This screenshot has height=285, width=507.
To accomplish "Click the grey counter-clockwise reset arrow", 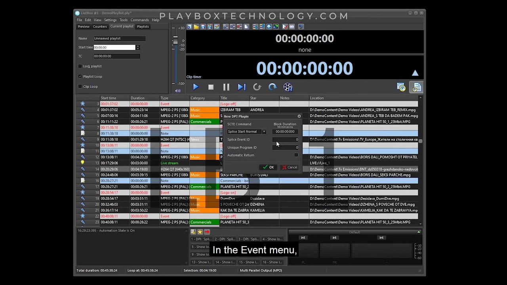I will point(257,87).
